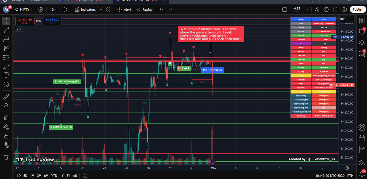Toggle stay in drawing mode pencil-lock
This screenshot has height=179, width=367.
click(6, 127)
